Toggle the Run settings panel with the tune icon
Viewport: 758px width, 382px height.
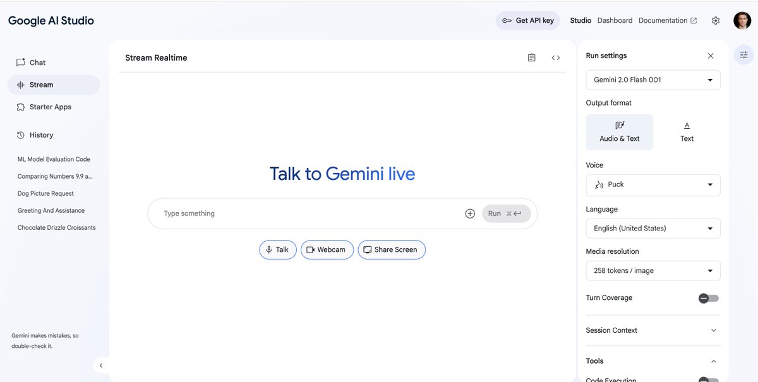click(743, 54)
